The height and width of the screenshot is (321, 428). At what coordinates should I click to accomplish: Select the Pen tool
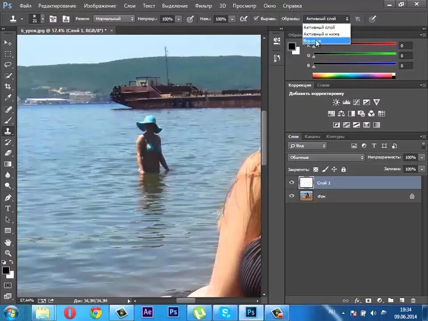coord(8,198)
